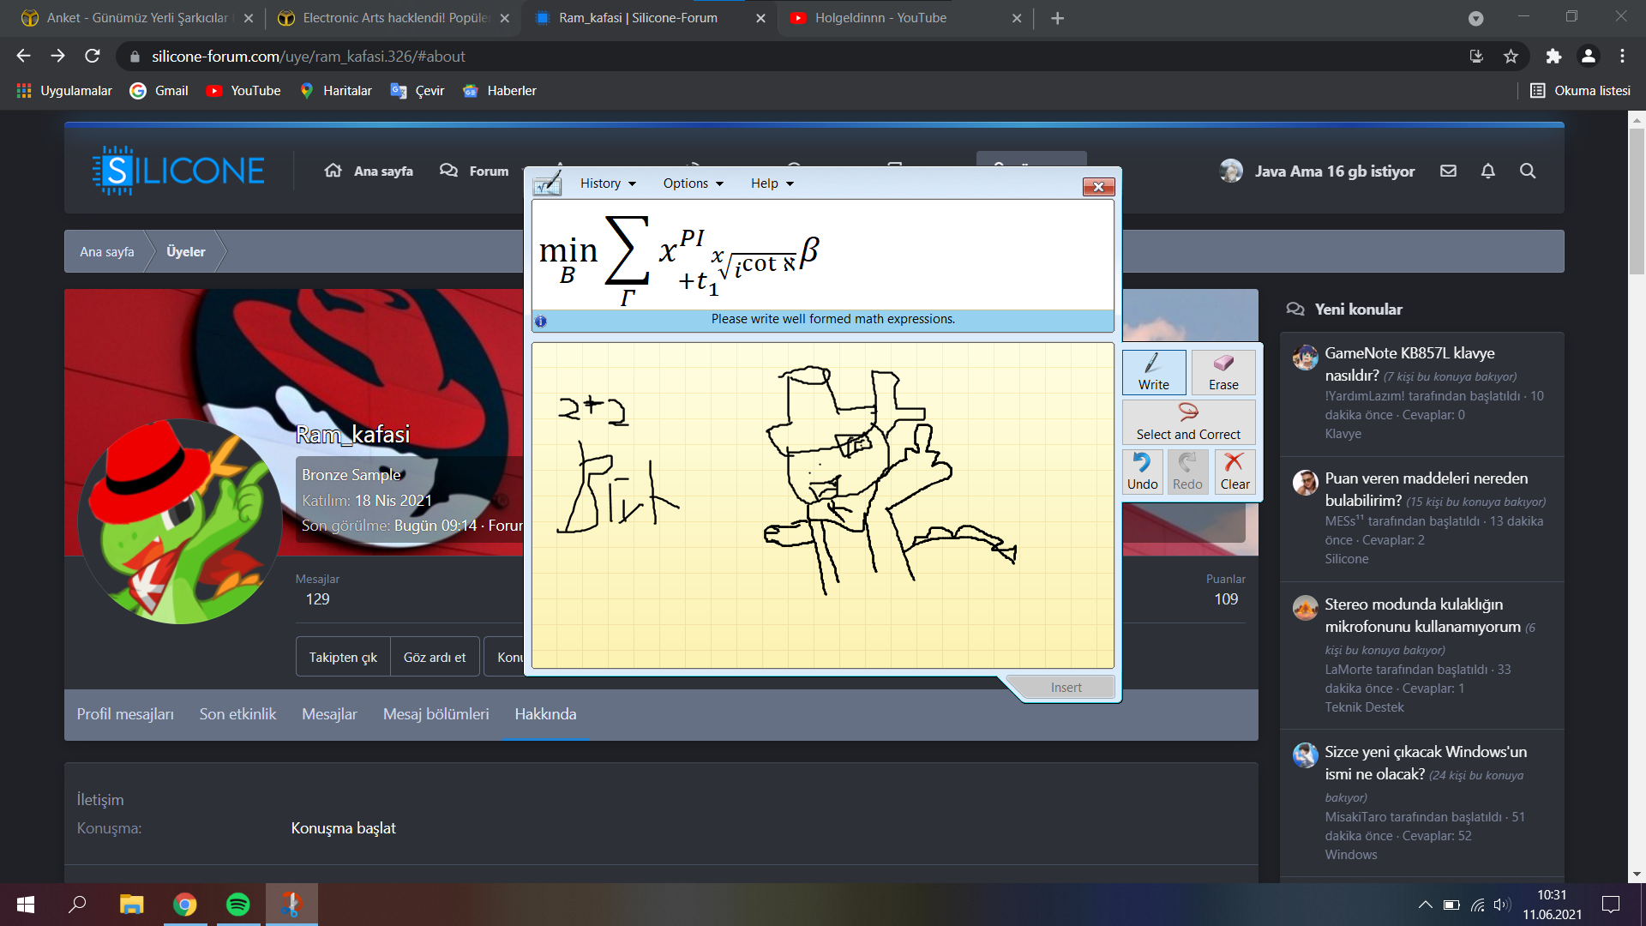1646x926 pixels.
Task: Click the Clear button in math editor
Action: tap(1234, 472)
